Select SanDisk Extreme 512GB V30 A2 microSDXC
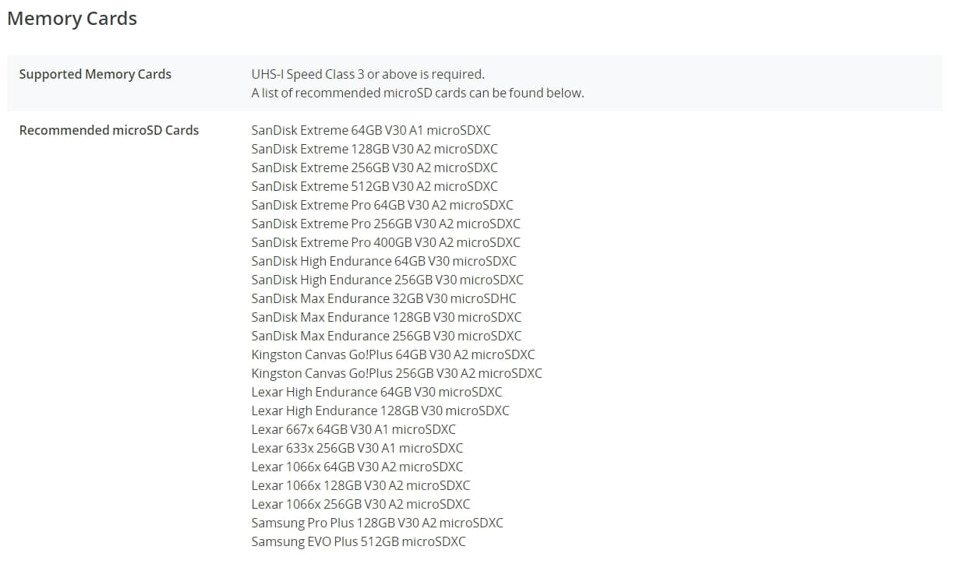Image resolution: width=954 pixels, height=571 pixels. (x=375, y=186)
